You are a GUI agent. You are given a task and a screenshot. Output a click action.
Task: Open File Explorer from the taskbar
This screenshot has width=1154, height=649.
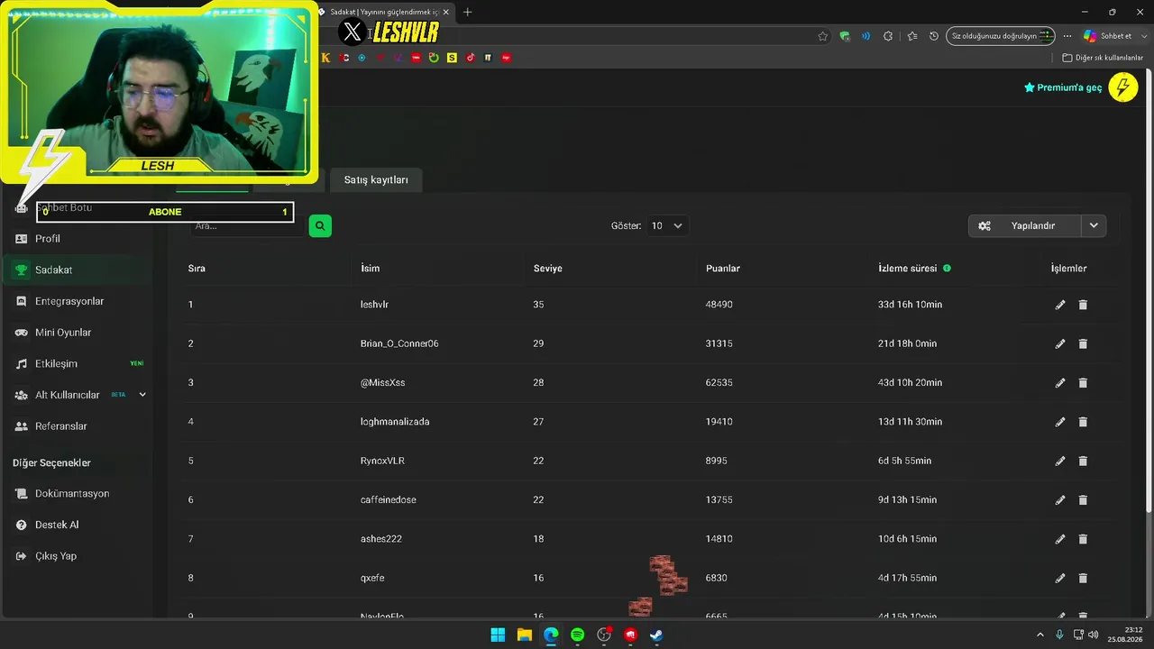pos(524,635)
